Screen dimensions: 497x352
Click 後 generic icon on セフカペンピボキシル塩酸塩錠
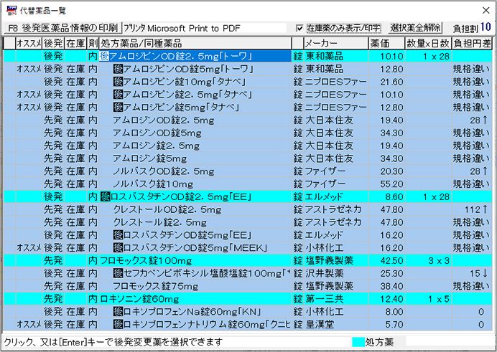point(118,273)
